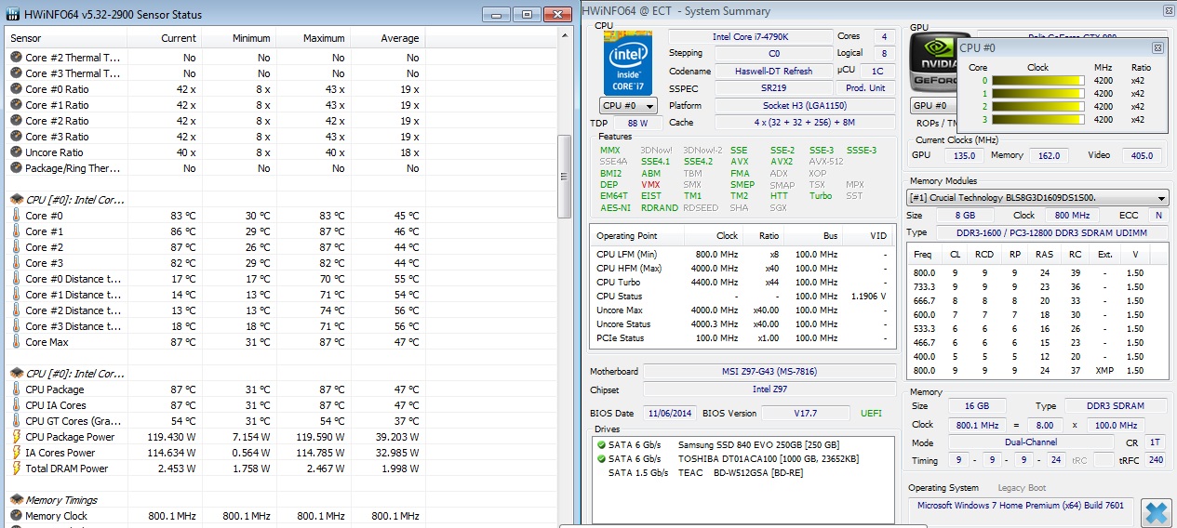Screen dimensions: 1177x528
Task: Click the UEFI label next to BIOS Version
Action: click(871, 414)
